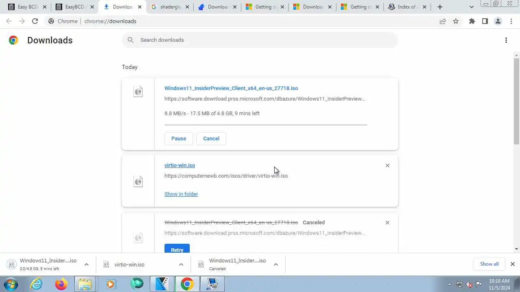Open the tab search chevron menu
This screenshot has width=520, height=292.
(x=471, y=7)
